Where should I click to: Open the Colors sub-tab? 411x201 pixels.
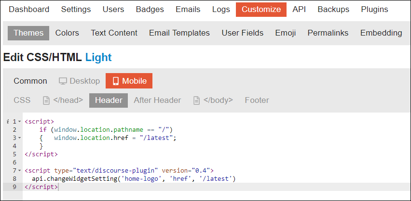point(67,33)
